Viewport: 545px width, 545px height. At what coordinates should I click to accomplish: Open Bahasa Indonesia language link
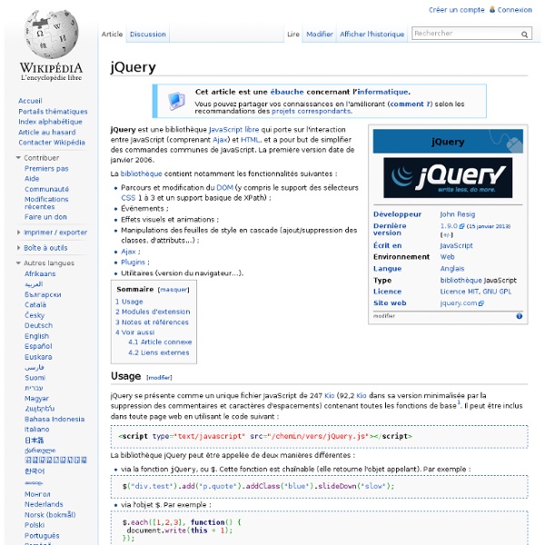pyautogui.click(x=54, y=419)
